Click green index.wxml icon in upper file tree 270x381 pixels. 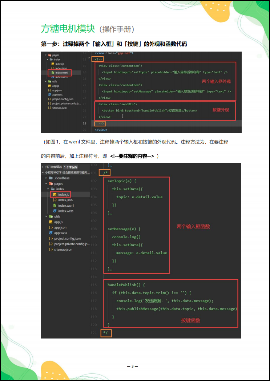pos(53,73)
